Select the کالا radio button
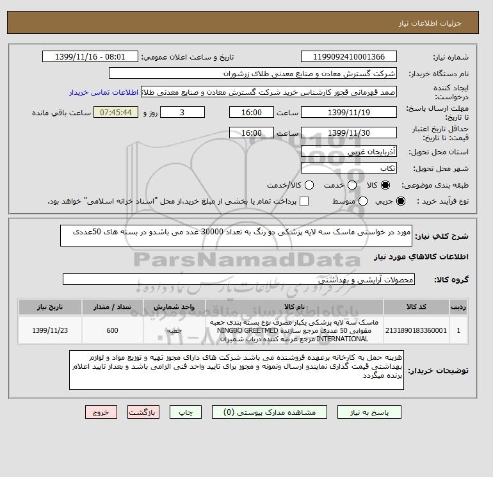The height and width of the screenshot is (477, 493). [x=385, y=185]
